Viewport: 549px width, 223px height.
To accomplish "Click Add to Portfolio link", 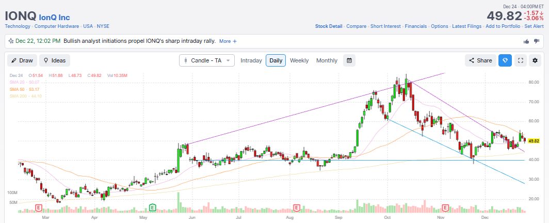I will pos(503,26).
